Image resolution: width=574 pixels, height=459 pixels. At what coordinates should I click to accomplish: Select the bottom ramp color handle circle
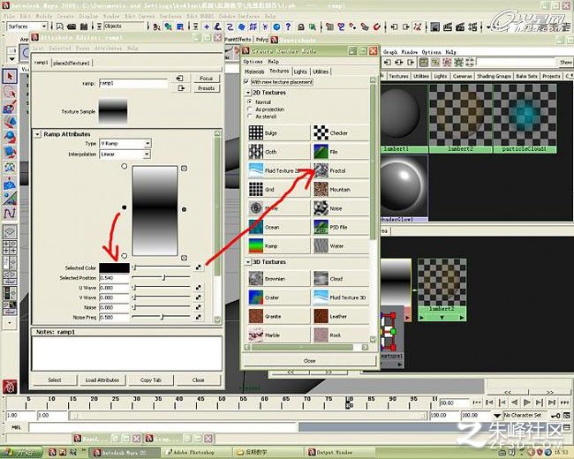click(x=125, y=255)
